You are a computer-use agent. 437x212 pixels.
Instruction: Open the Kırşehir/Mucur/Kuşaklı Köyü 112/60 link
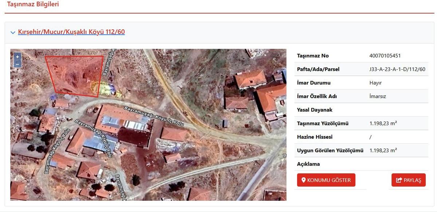pyautogui.click(x=71, y=32)
